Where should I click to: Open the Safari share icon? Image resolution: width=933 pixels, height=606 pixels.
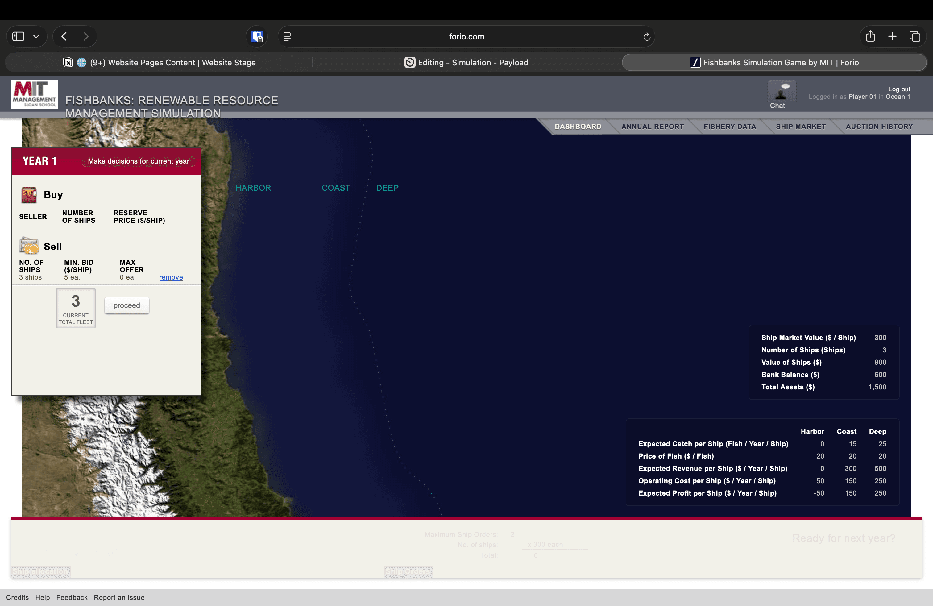(x=870, y=36)
